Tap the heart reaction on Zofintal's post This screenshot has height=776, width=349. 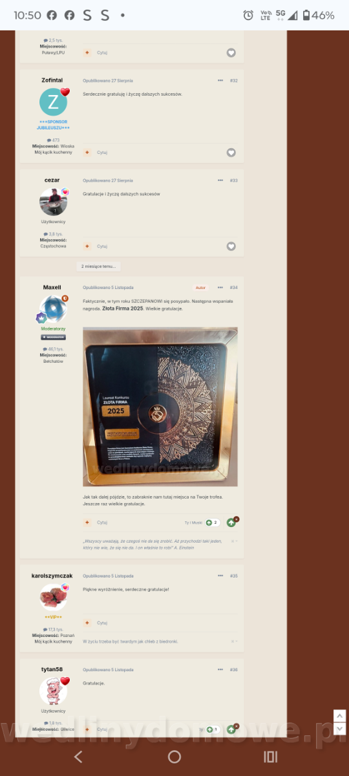(x=231, y=153)
